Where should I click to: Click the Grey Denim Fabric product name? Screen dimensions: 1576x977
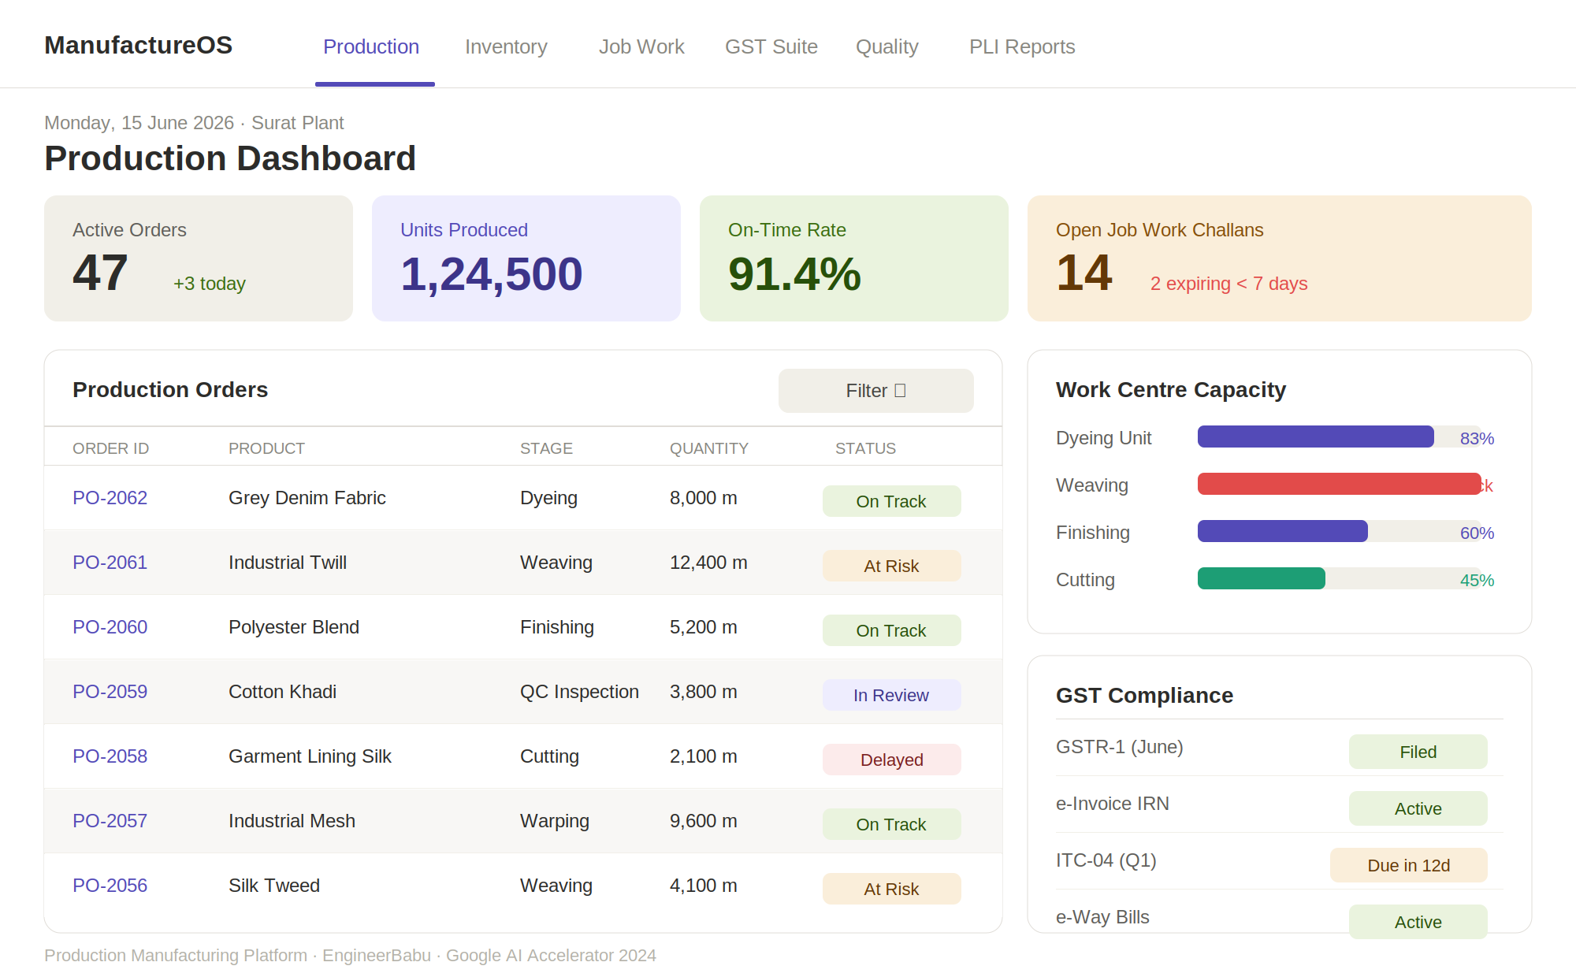point(307,498)
